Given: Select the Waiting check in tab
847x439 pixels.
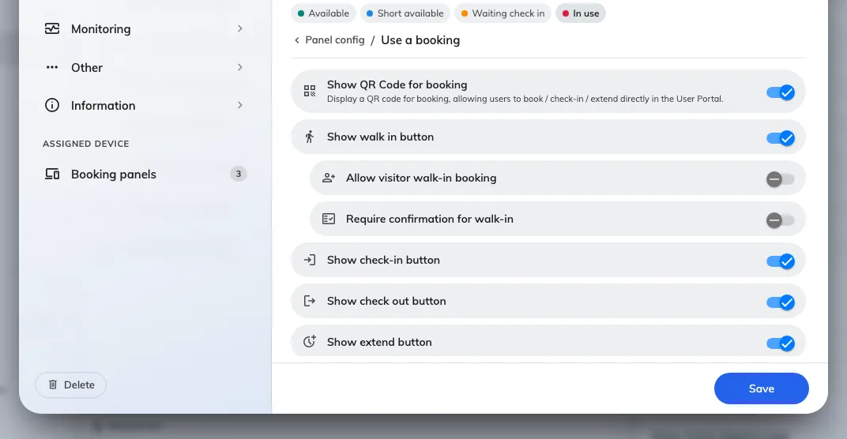Looking at the screenshot, I should [x=503, y=13].
